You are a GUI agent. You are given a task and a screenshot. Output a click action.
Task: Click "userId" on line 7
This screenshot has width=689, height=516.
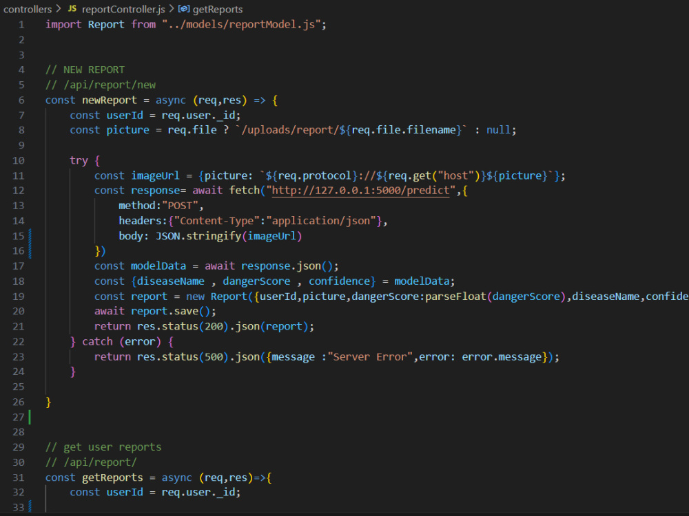[x=125, y=116]
